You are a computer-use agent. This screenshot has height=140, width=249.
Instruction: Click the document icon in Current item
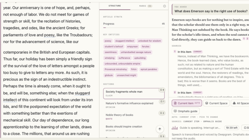click(x=175, y=103)
